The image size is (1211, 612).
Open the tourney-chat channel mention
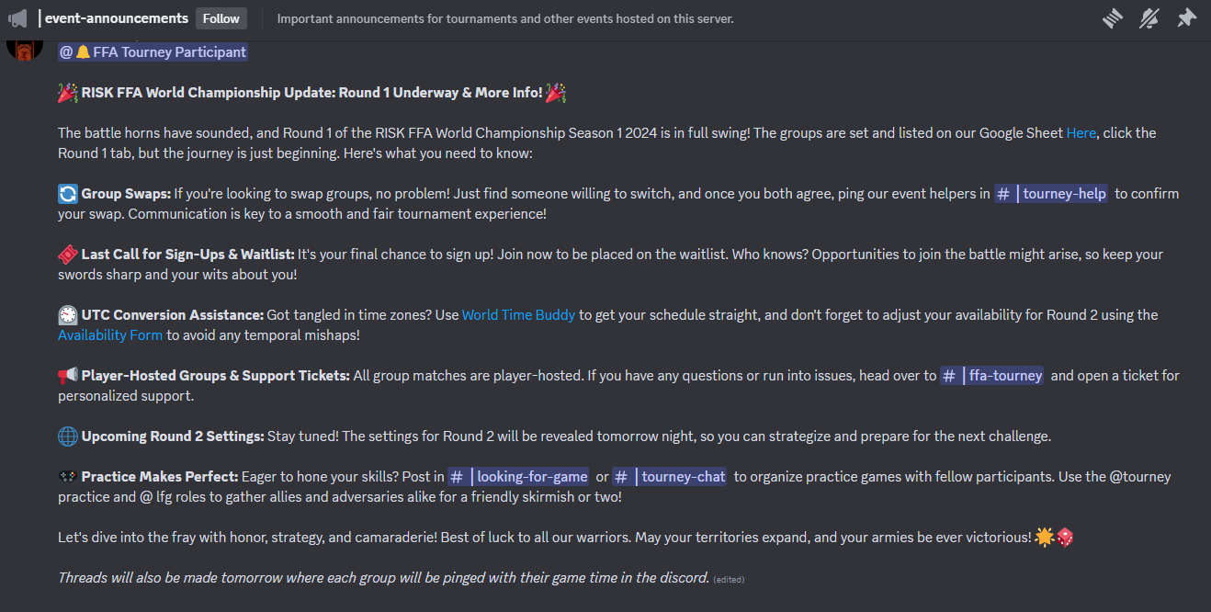pos(671,477)
